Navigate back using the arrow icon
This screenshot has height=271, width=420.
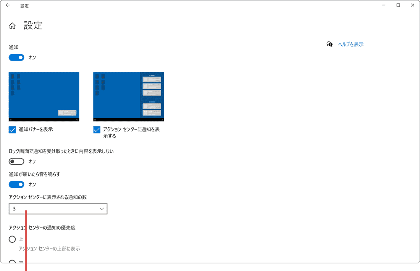click(x=8, y=5)
